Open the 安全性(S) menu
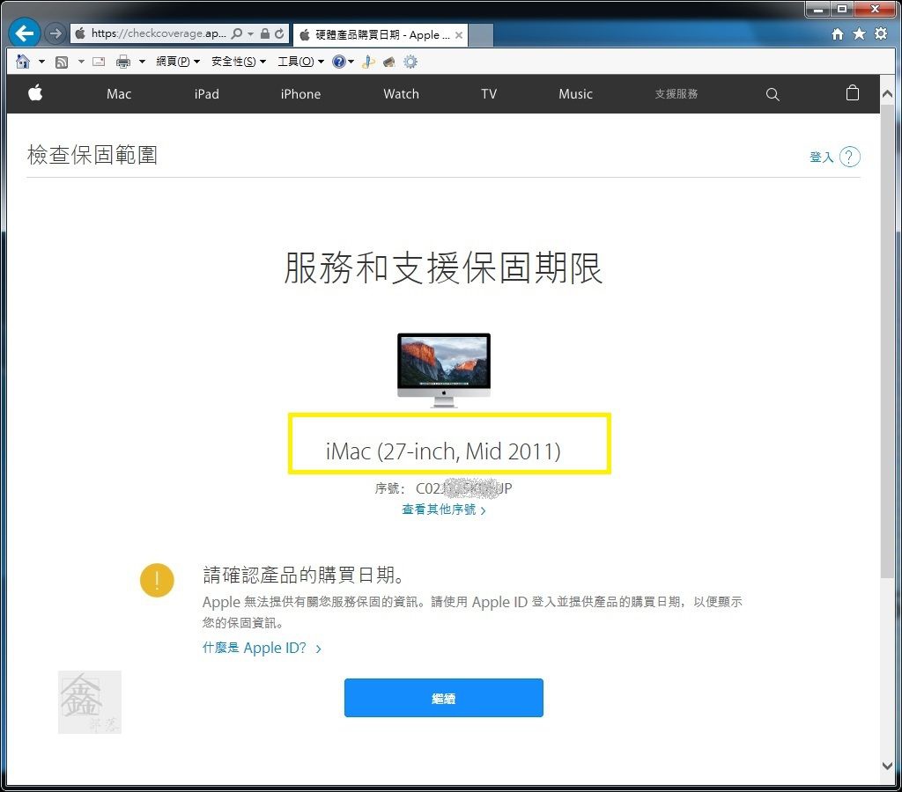 tap(239, 62)
